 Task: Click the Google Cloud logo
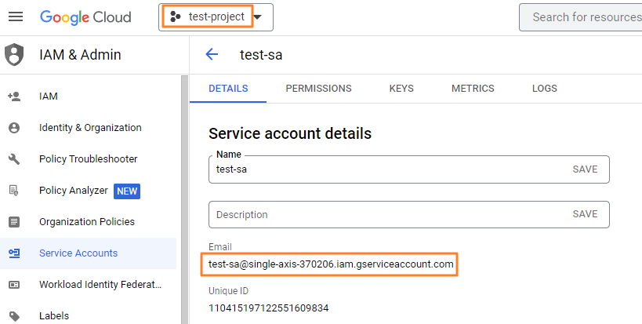click(x=85, y=17)
